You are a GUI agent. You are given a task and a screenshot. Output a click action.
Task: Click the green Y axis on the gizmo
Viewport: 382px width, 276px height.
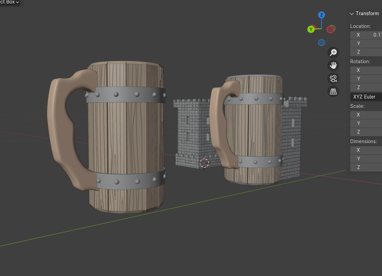pos(311,29)
